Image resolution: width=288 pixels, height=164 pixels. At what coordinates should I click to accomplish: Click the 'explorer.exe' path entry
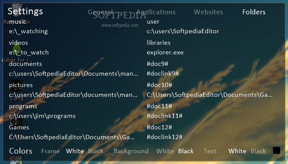click(x=165, y=52)
